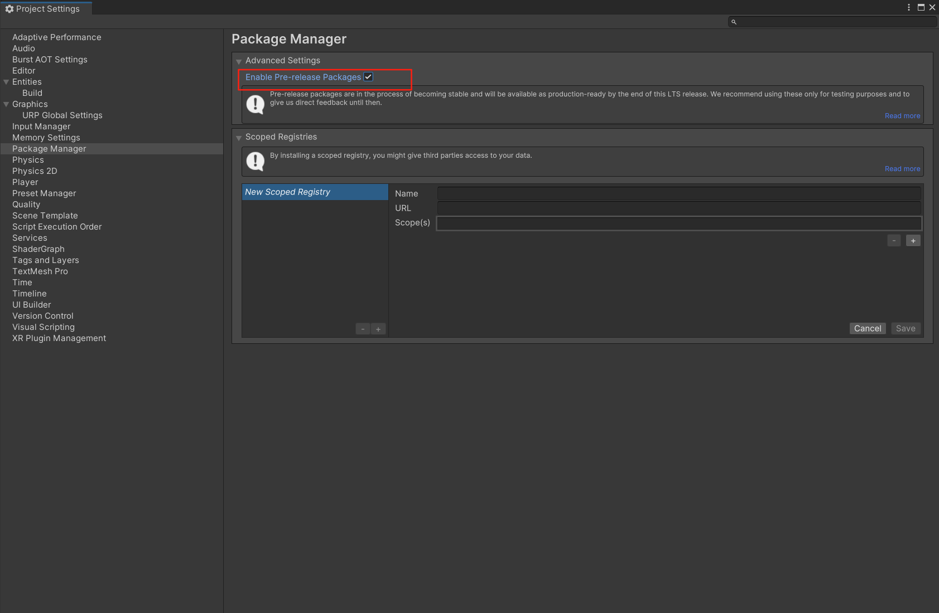Open Visual Scripting settings

click(44, 327)
